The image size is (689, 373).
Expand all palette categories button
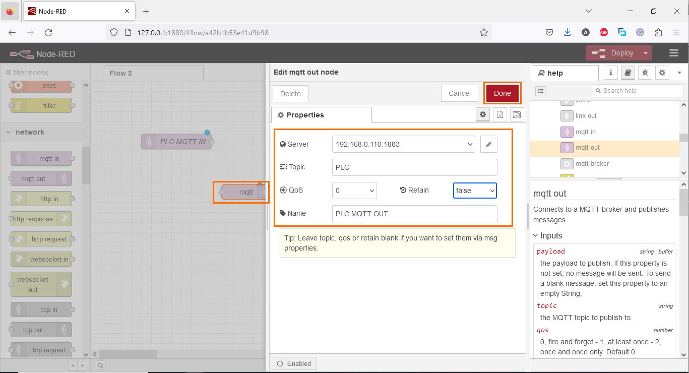[x=82, y=365]
